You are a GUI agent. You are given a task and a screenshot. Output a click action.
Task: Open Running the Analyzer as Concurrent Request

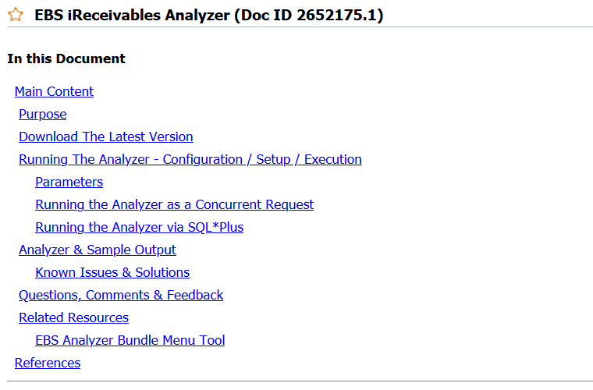(174, 204)
